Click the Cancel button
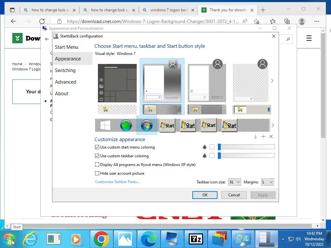 click(234, 195)
